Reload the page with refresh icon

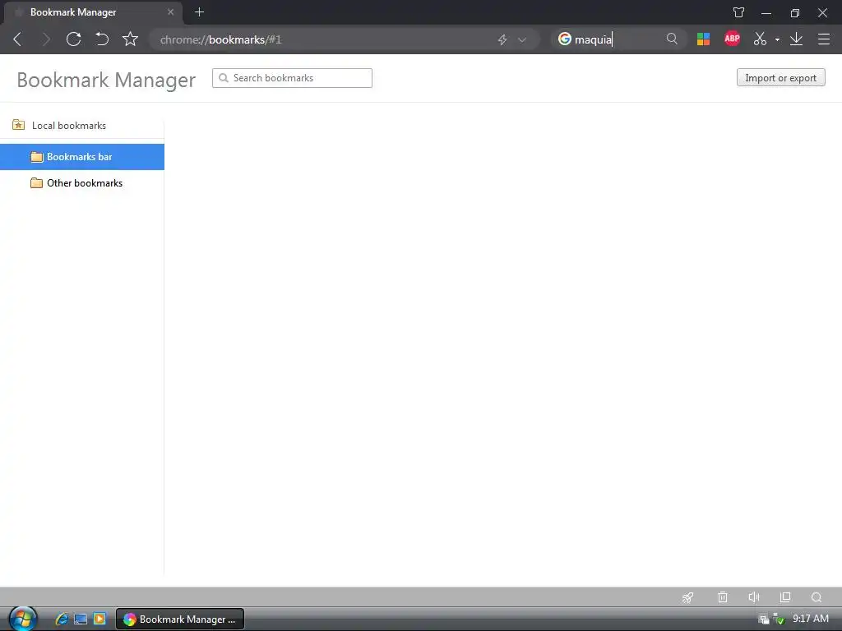point(73,39)
